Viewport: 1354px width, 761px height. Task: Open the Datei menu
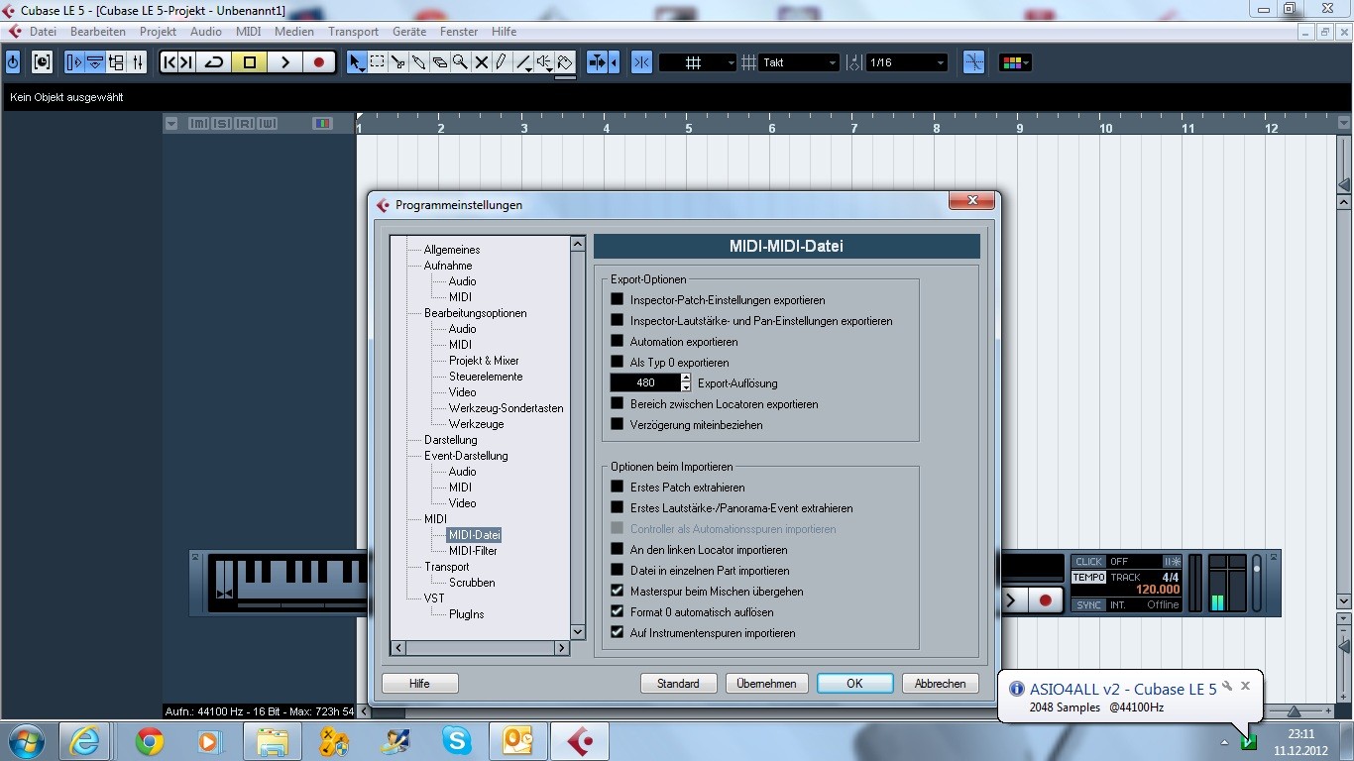click(x=43, y=32)
